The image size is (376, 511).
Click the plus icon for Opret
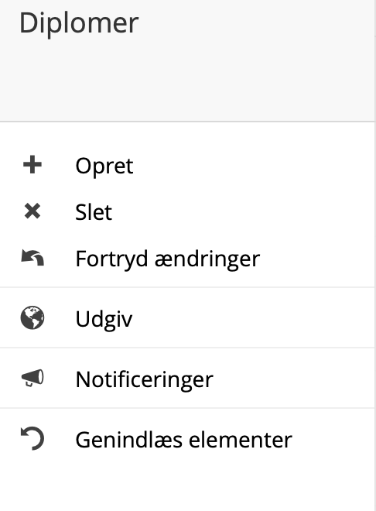tap(32, 165)
